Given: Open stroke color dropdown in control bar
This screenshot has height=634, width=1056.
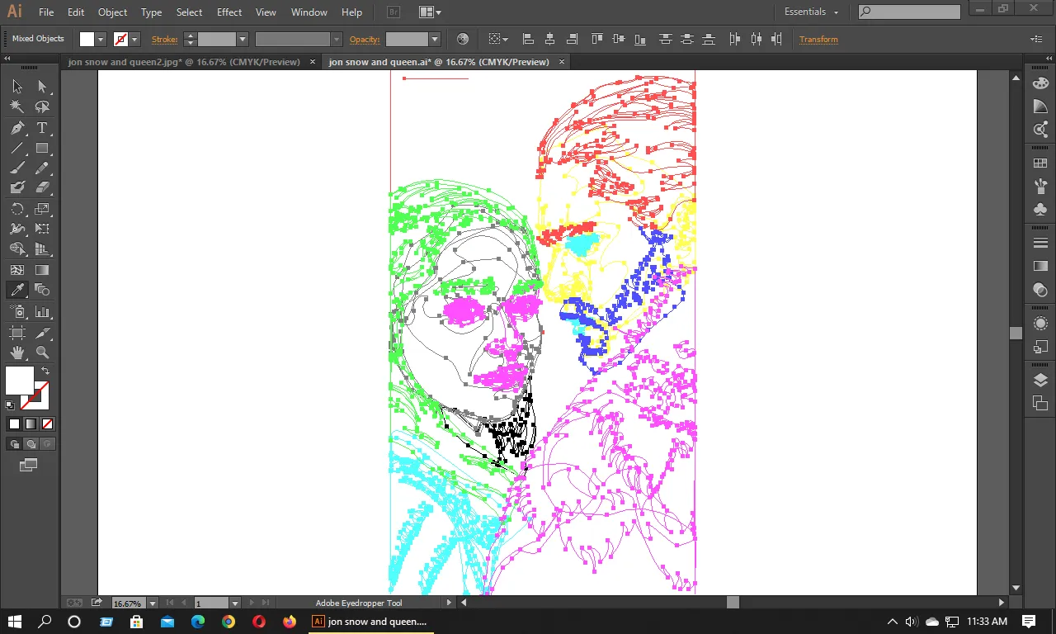Looking at the screenshot, I should 134,39.
